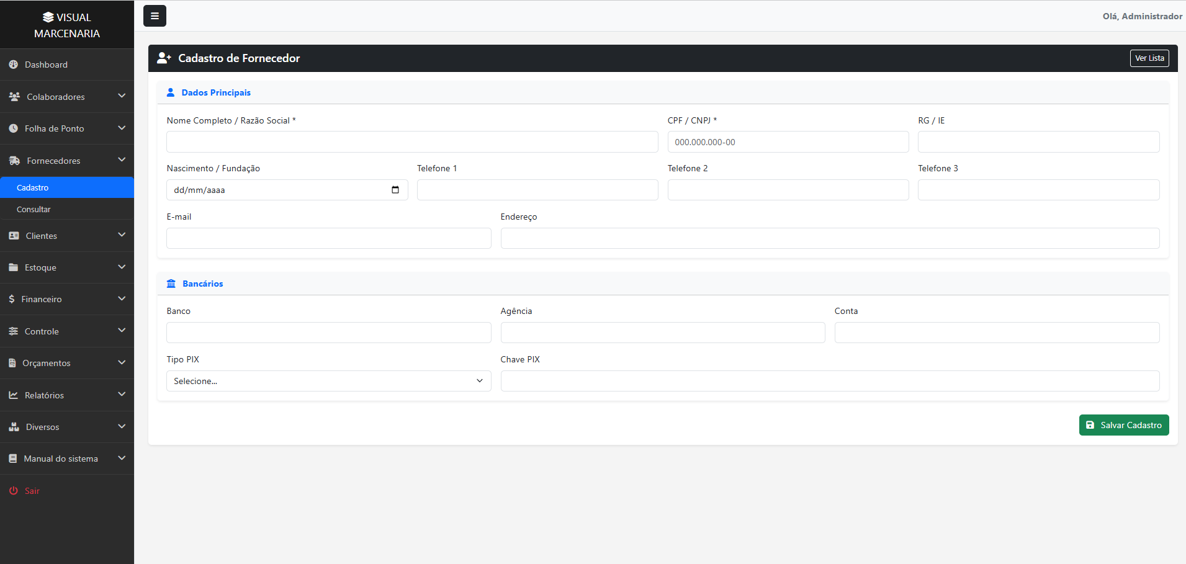Click the Controle sliders icon
Screen dimensions: 1186x564
(x=14, y=331)
